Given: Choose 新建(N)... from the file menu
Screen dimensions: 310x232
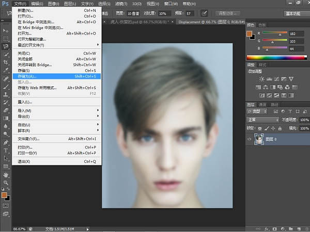Looking at the screenshot, I should click(x=57, y=10).
